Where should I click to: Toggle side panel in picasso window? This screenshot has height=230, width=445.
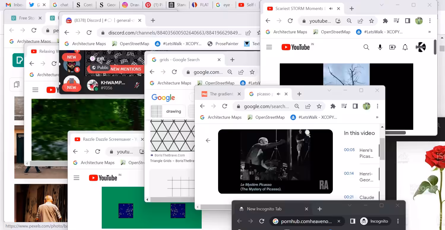pyautogui.click(x=355, y=106)
